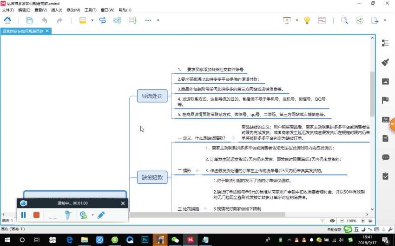The height and width of the screenshot is (246, 395).
Task: Collapse the 缺货赔款 topic branch
Action: [x=170, y=177]
